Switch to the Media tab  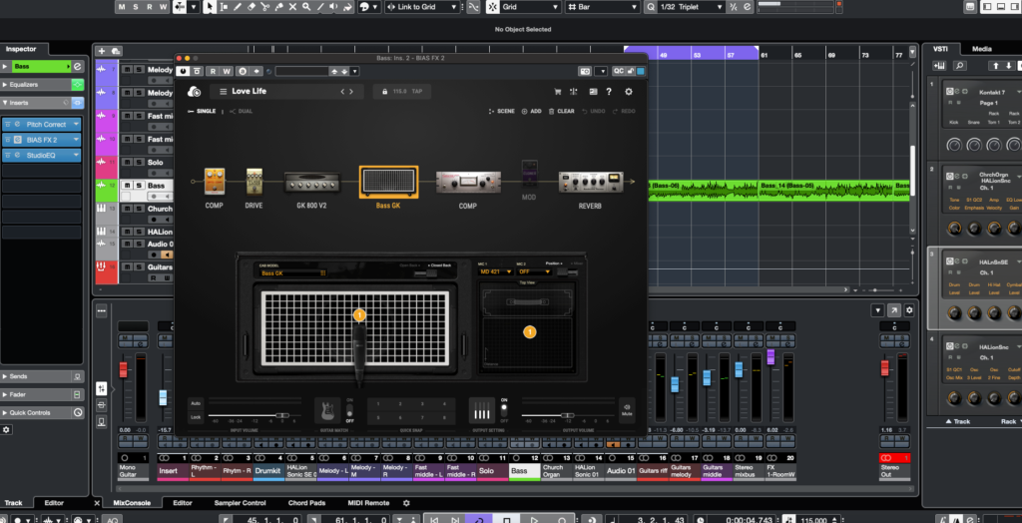(x=981, y=48)
